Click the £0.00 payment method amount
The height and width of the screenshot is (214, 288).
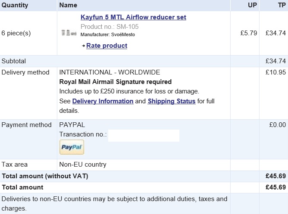pos(277,125)
